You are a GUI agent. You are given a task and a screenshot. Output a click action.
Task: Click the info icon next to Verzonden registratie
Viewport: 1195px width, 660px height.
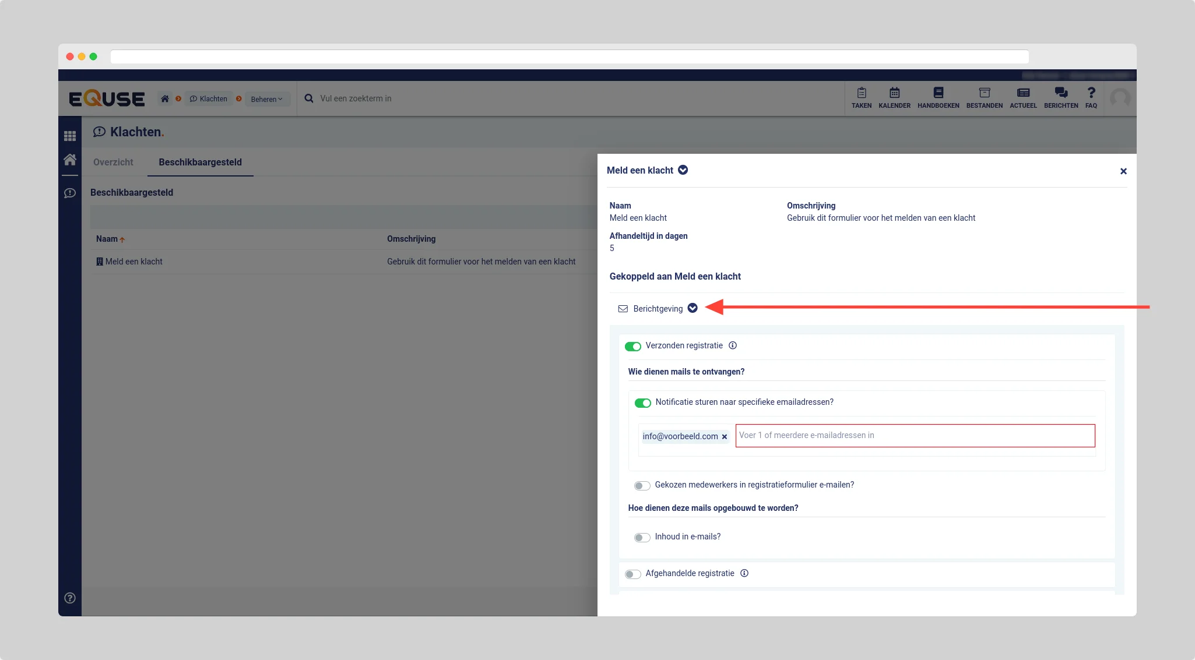click(x=733, y=345)
